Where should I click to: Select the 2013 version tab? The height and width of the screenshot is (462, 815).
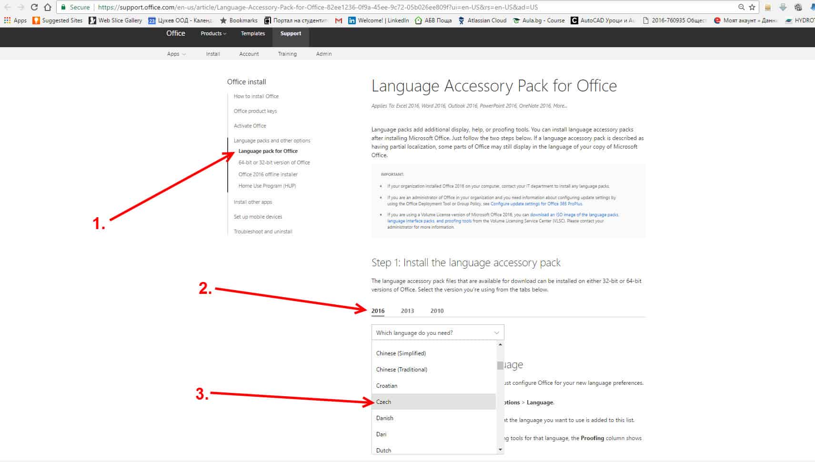[407, 311]
